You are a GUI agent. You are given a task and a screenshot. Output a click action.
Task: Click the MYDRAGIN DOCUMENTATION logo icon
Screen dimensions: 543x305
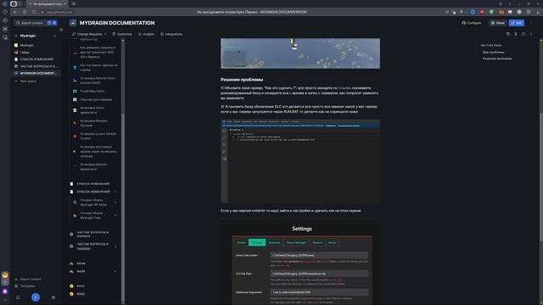click(73, 23)
